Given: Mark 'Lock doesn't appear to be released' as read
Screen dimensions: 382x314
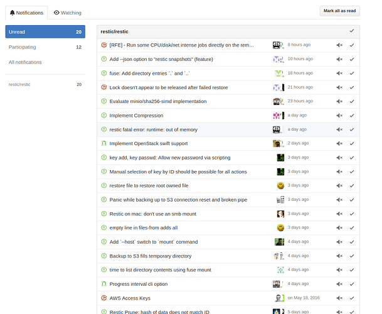Looking at the screenshot, I should 352,87.
